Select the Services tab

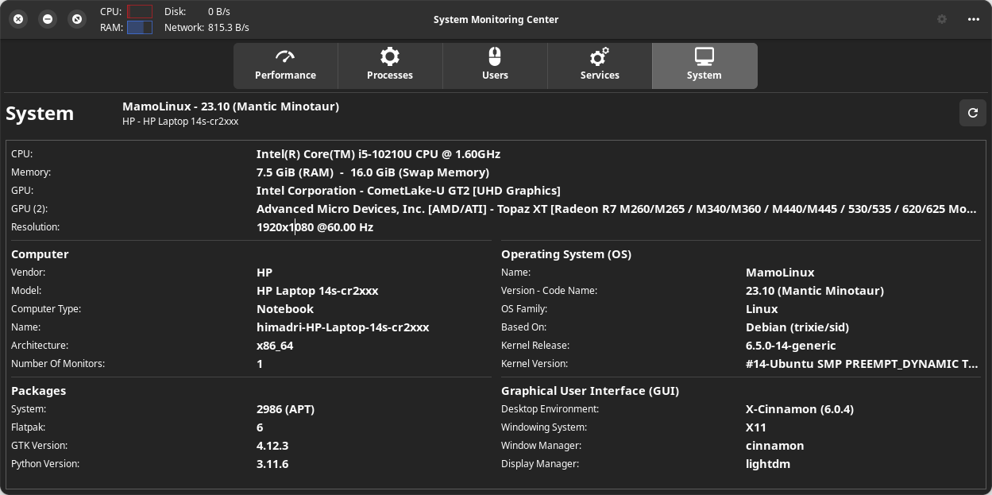(600, 66)
